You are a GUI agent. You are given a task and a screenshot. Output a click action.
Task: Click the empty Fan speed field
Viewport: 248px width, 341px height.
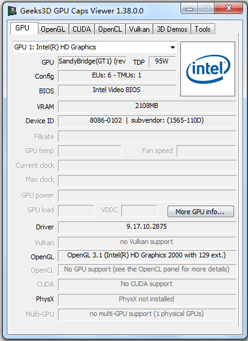pyautogui.click(x=207, y=151)
